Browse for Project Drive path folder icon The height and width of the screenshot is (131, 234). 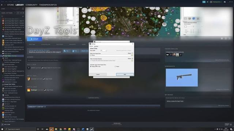[x=132, y=55]
